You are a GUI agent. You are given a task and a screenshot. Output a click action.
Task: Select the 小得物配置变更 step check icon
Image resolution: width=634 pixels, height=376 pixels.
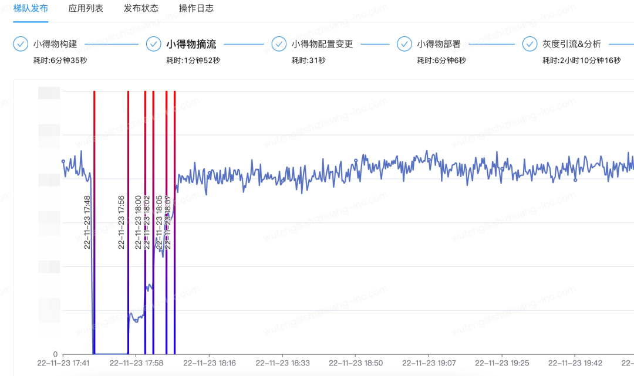point(279,44)
